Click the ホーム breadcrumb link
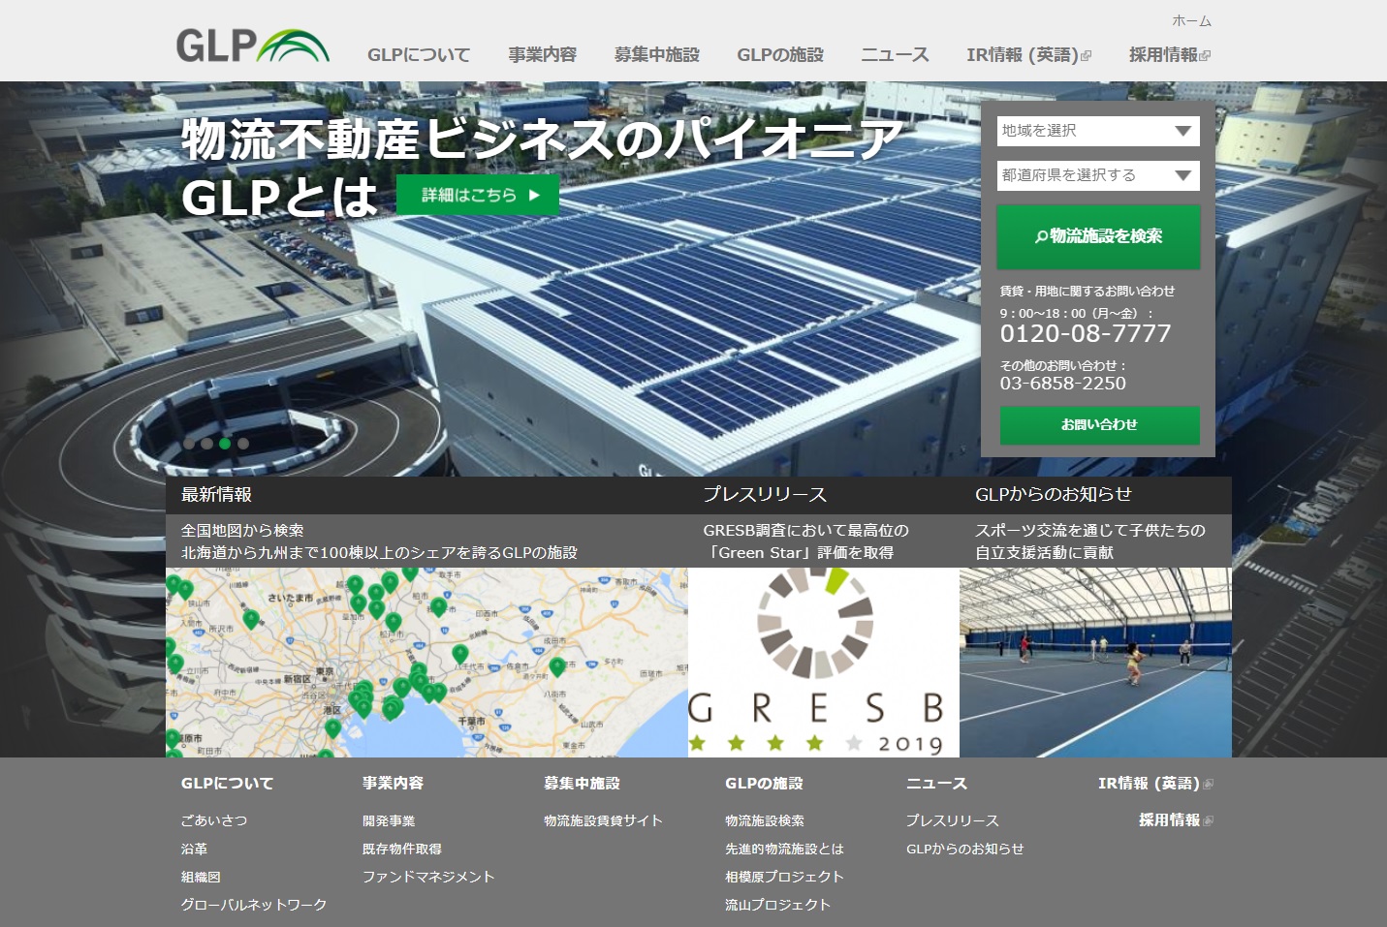 [1191, 20]
